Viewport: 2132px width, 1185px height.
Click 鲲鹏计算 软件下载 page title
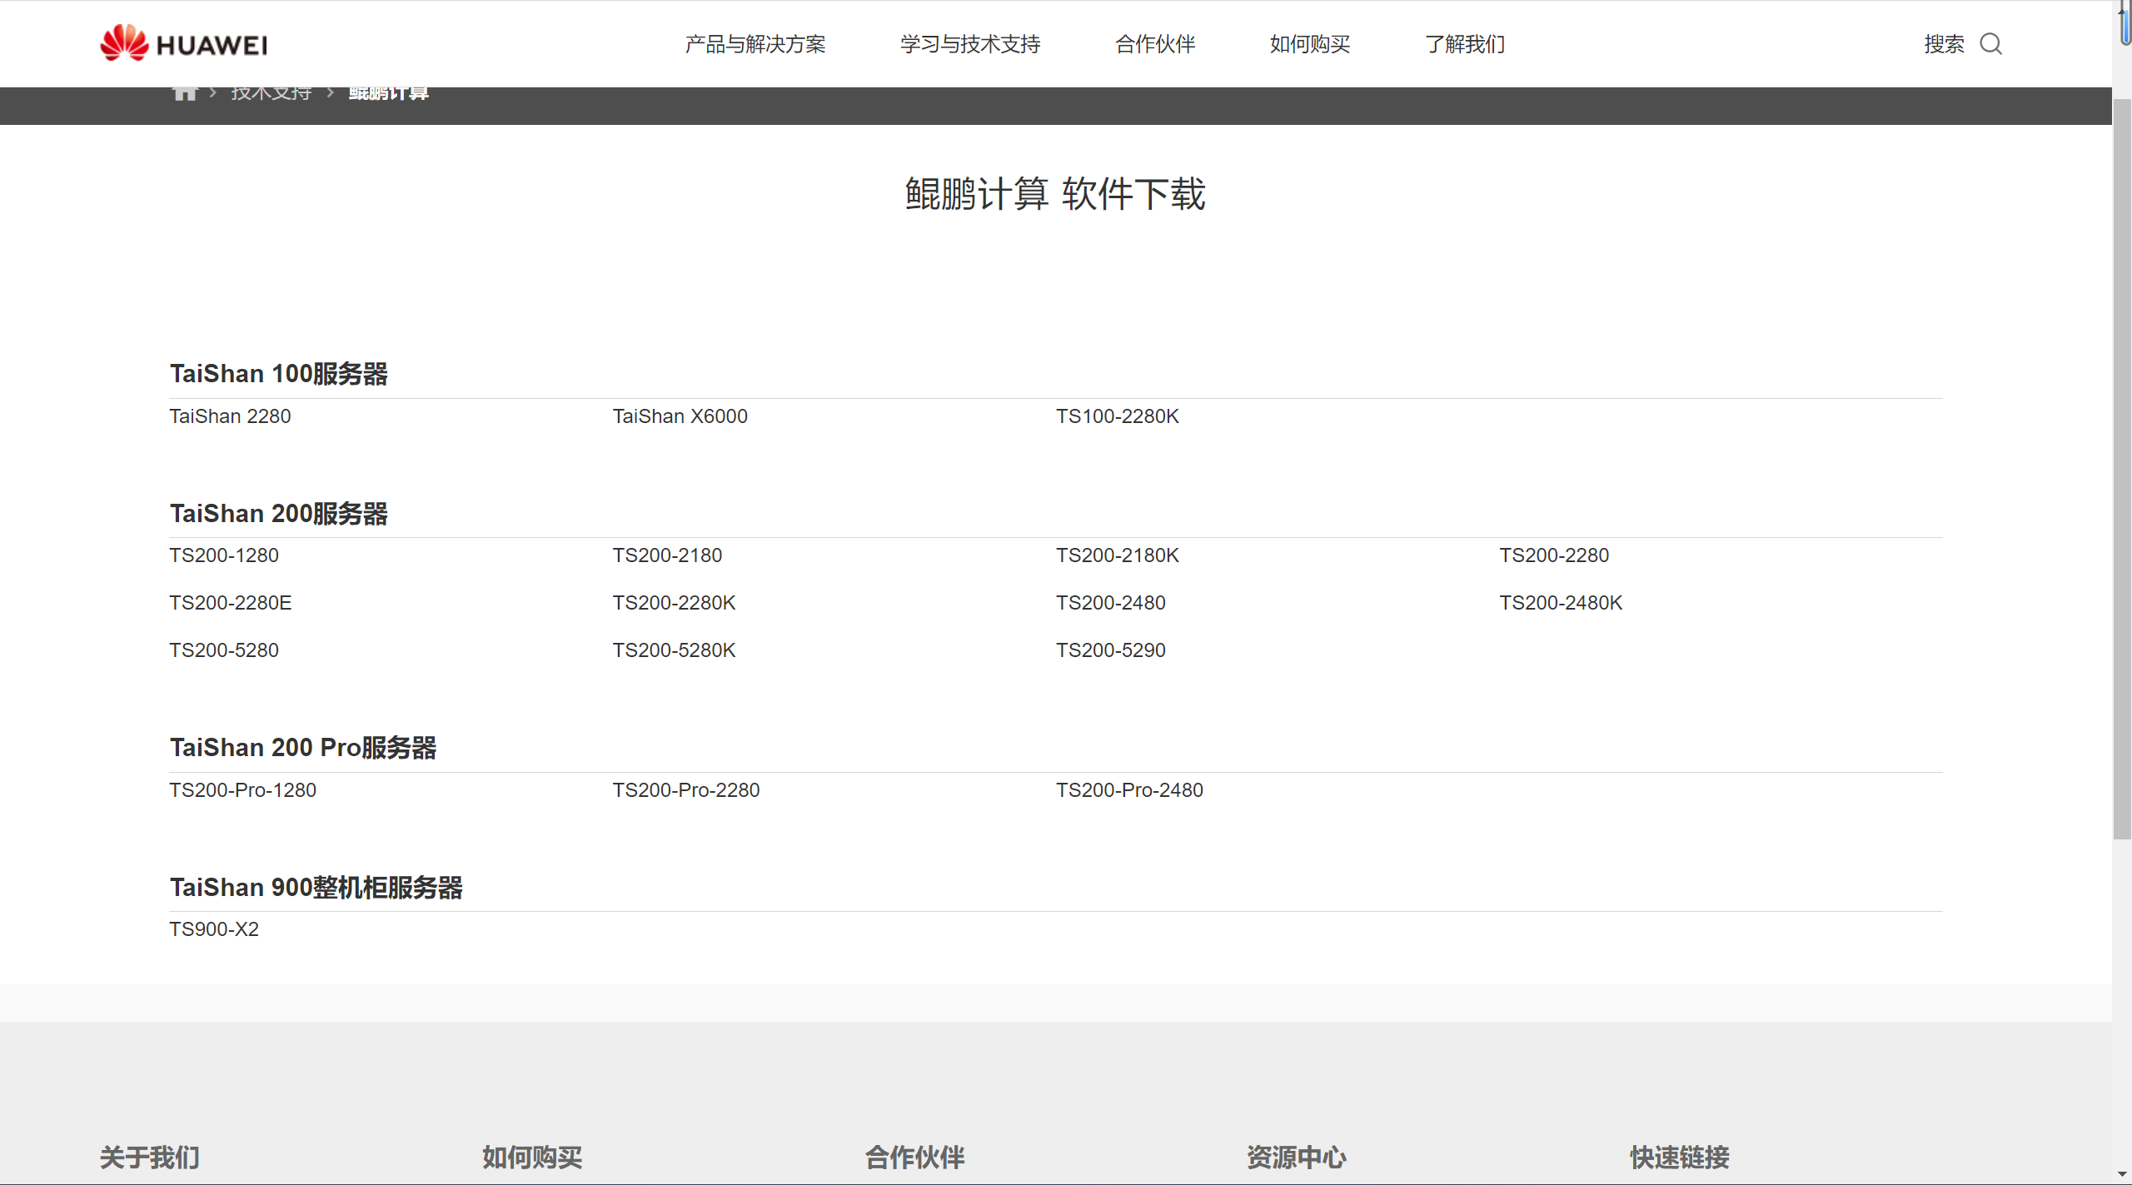tap(1055, 194)
